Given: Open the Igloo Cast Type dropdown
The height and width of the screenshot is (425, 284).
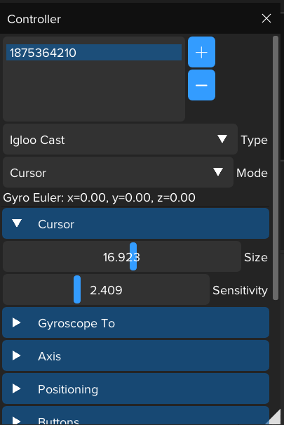Looking at the screenshot, I should click(x=120, y=139).
